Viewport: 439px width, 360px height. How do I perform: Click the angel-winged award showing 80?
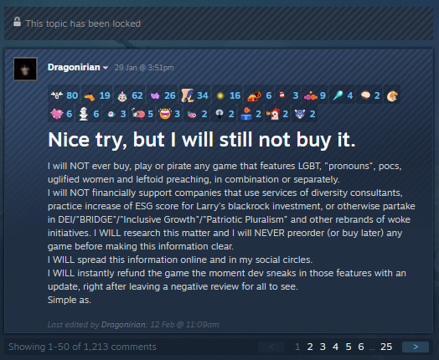(65, 95)
